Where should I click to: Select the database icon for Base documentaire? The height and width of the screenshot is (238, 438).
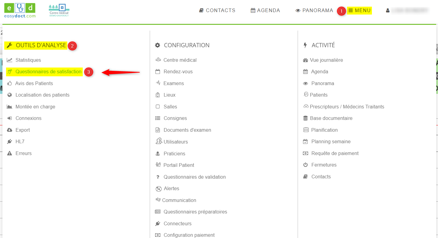tap(306, 118)
